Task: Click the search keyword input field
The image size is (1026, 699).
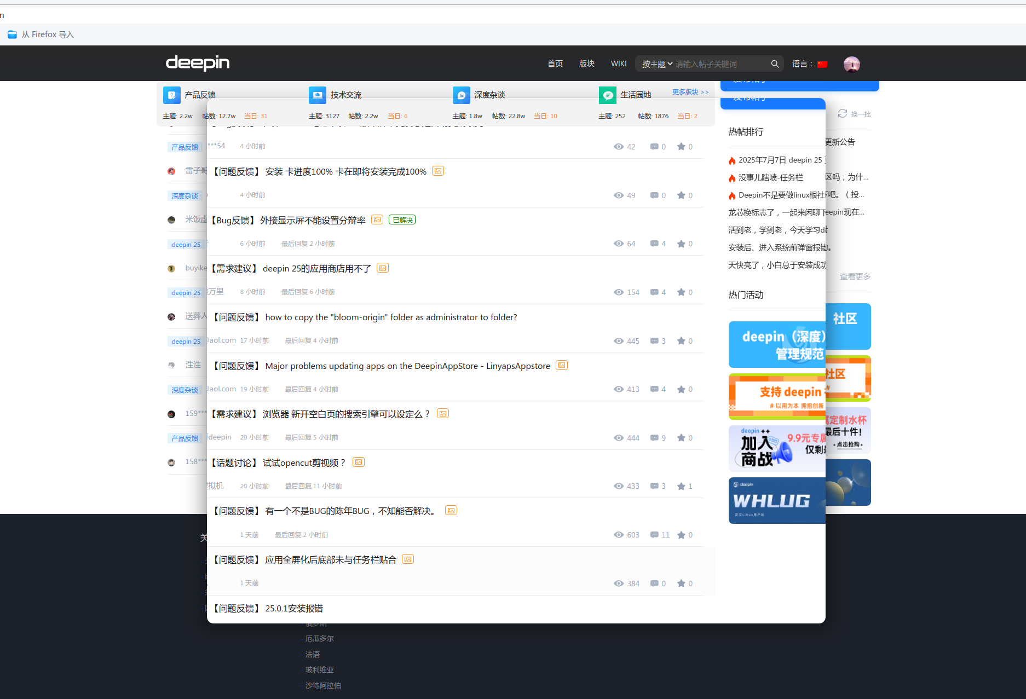Action: [720, 64]
